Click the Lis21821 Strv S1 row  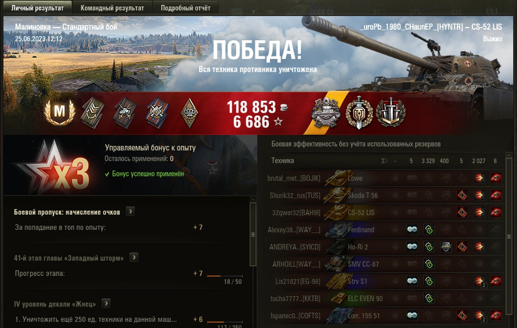[384, 281]
